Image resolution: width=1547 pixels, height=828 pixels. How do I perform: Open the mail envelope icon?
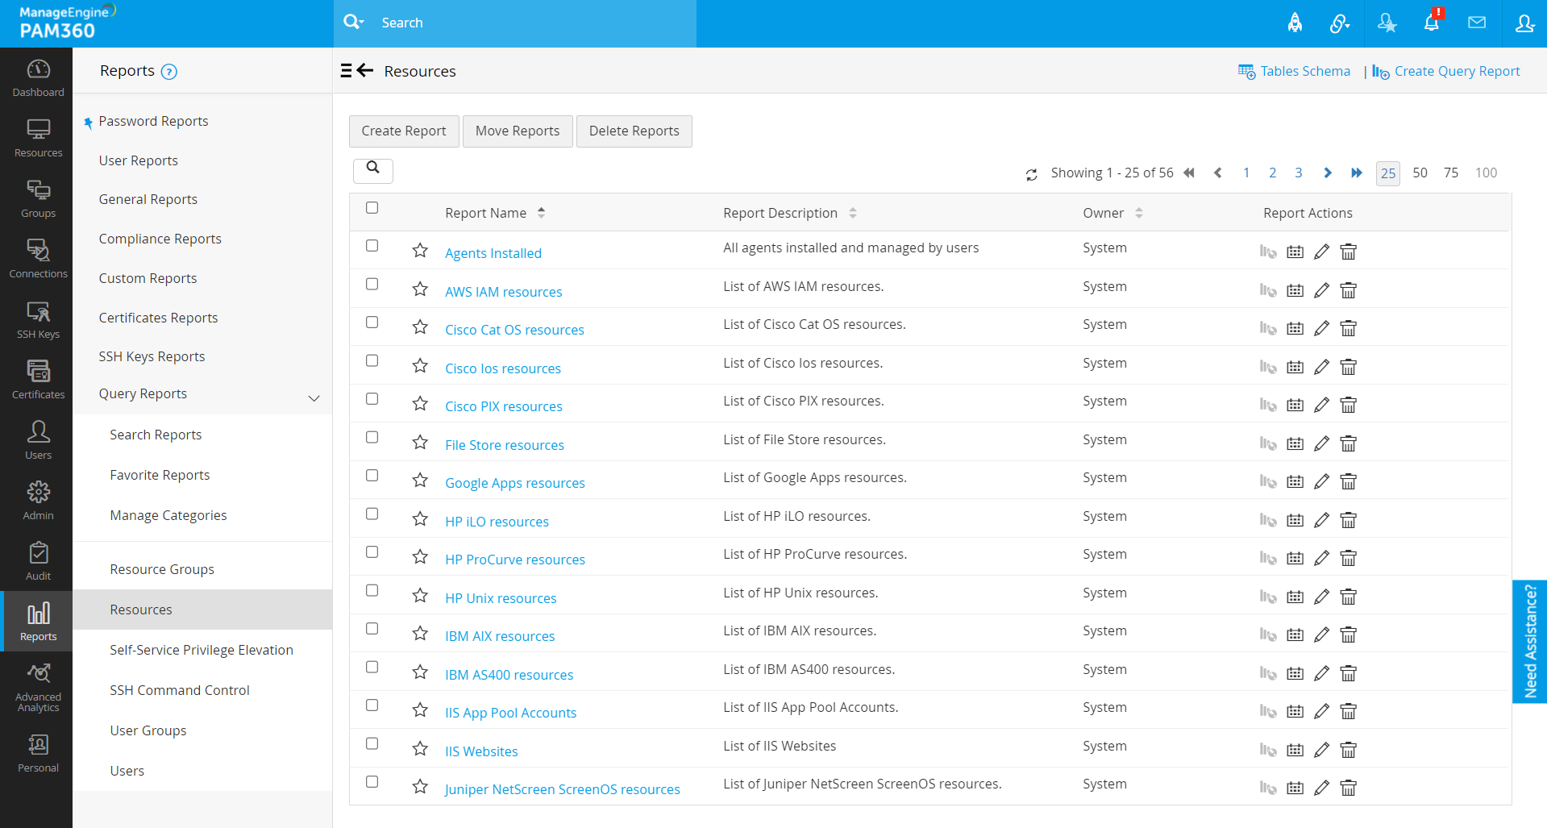1477,23
